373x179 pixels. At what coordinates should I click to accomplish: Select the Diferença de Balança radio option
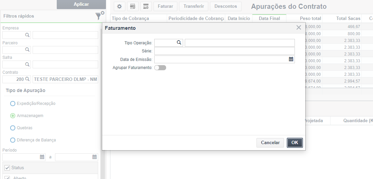pos(13,140)
